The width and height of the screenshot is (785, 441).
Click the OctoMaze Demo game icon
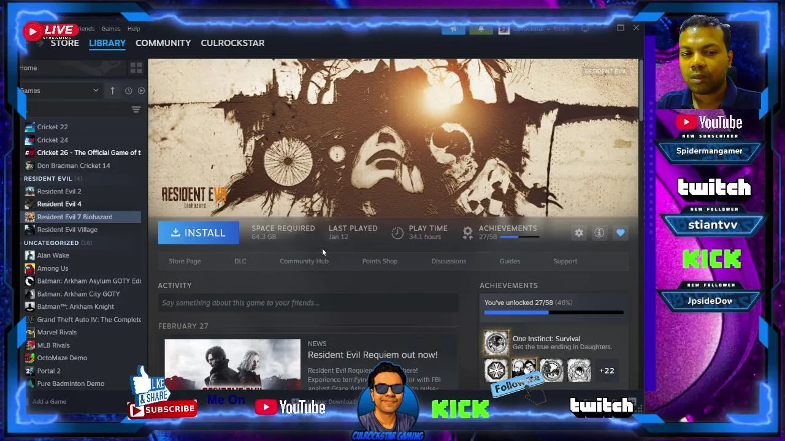click(29, 358)
